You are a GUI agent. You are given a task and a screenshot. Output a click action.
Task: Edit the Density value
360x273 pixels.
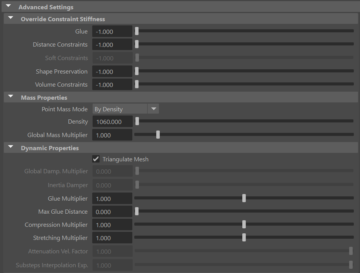(112, 121)
